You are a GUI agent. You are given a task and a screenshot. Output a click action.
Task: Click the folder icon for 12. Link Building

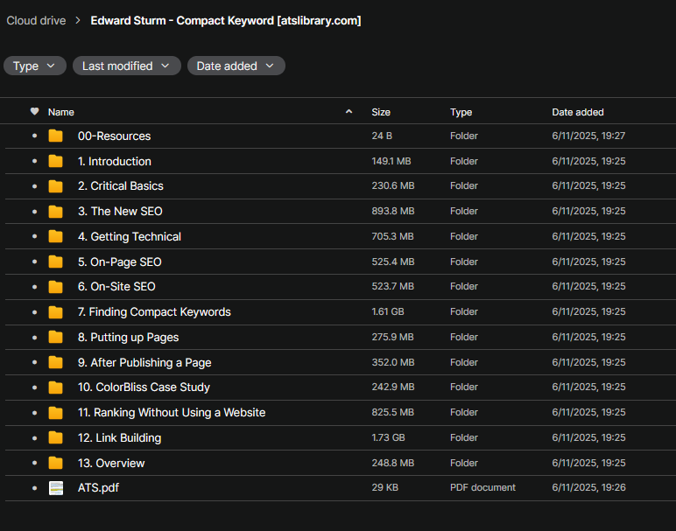(x=56, y=438)
